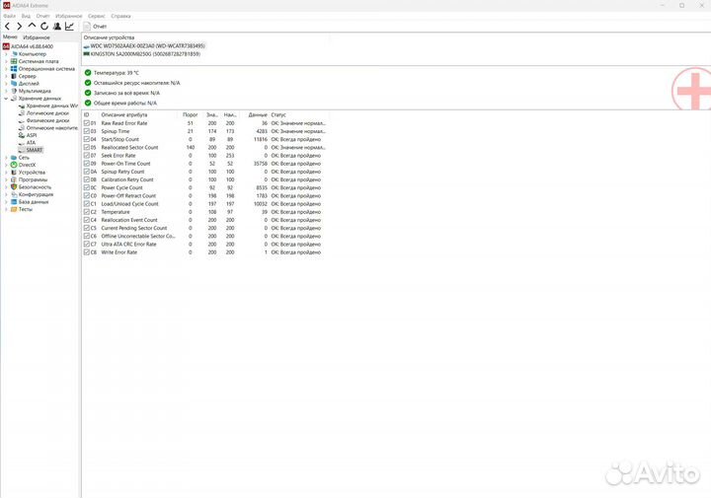Select the WDC WD7502AAEX drive entry
This screenshot has width=711, height=498.
coord(147,46)
